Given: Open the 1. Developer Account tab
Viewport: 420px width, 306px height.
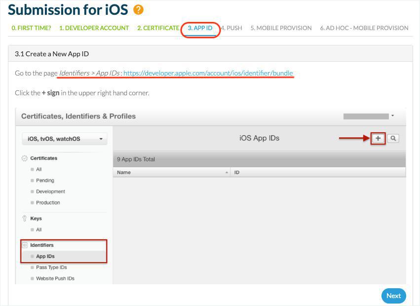Looking at the screenshot, I should [94, 28].
